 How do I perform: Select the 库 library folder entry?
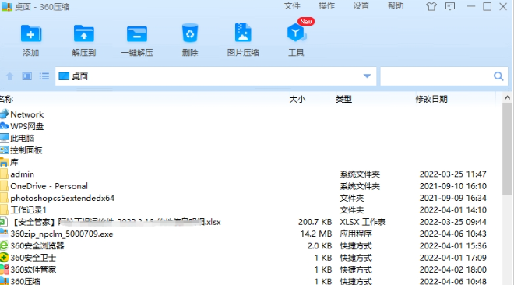(x=9, y=162)
